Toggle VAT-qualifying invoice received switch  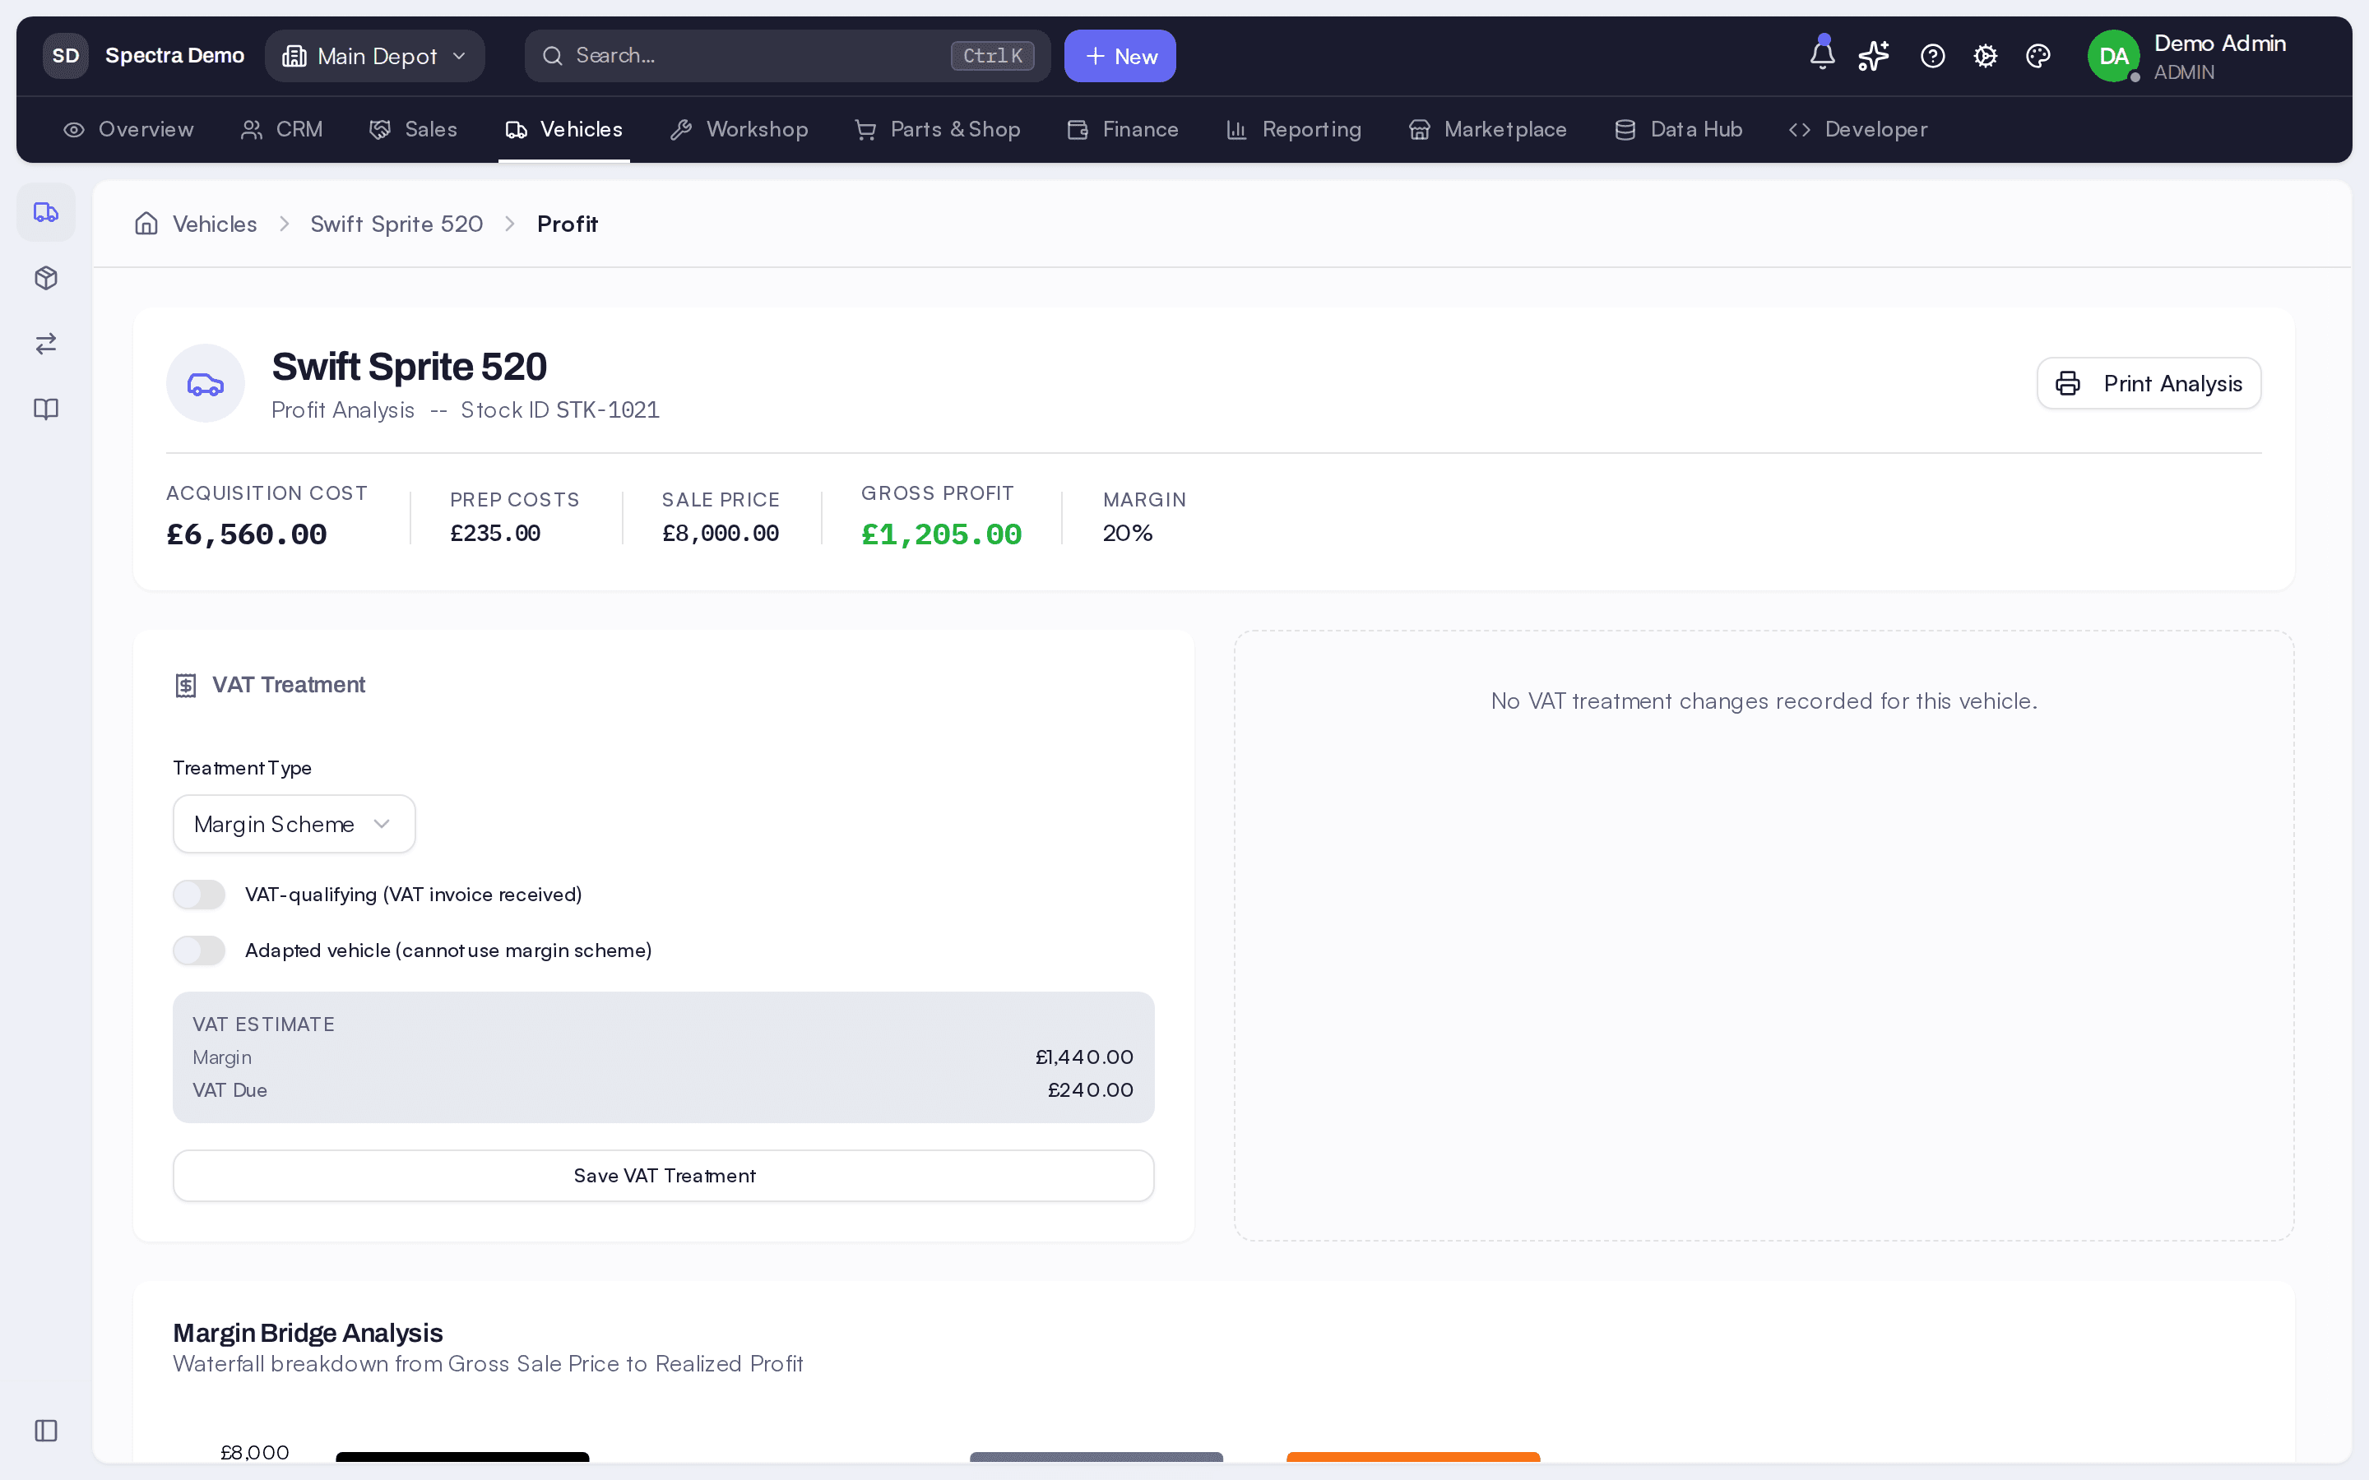coord(199,895)
